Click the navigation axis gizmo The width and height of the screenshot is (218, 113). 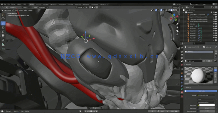coord(174,17)
